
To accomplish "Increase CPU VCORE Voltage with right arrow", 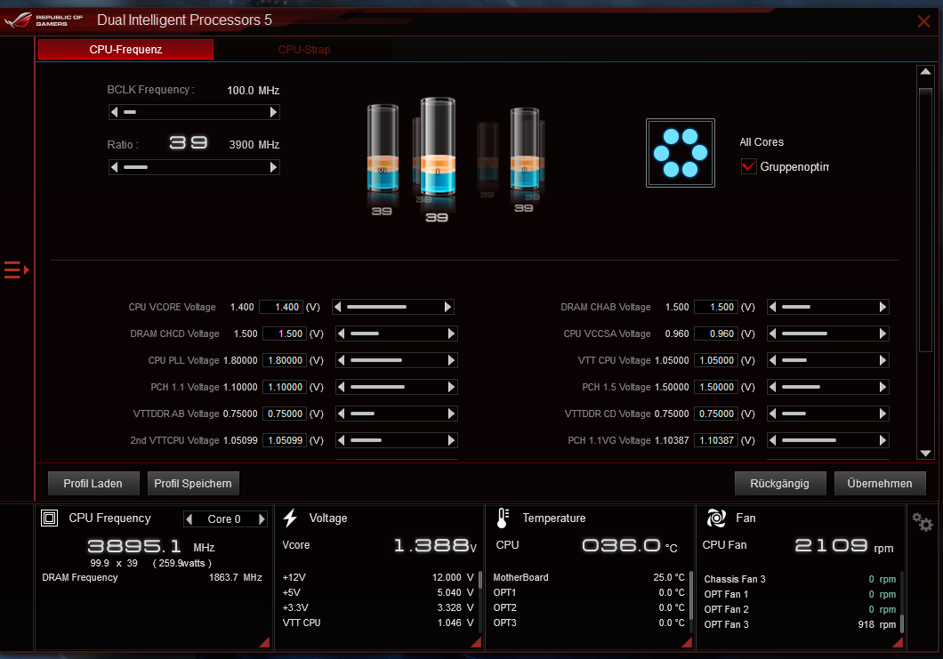I will (x=447, y=307).
